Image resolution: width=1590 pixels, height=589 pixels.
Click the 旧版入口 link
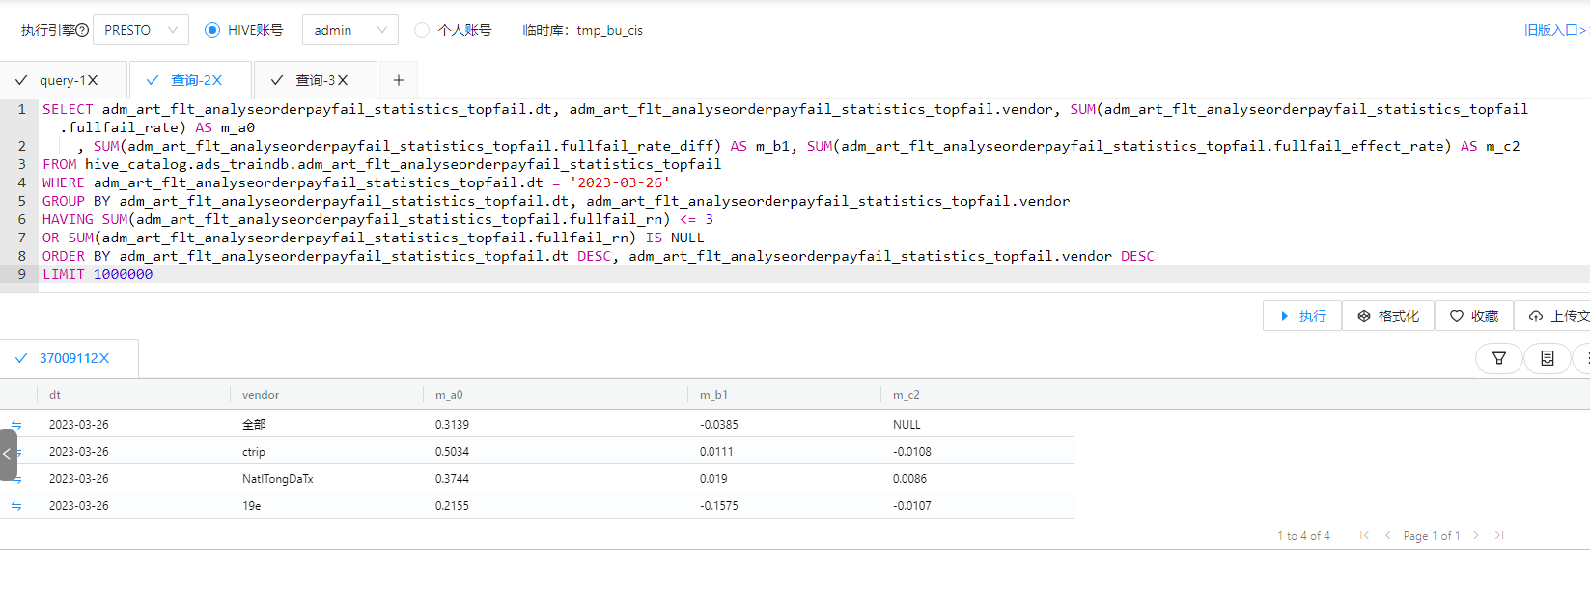coord(1554,30)
